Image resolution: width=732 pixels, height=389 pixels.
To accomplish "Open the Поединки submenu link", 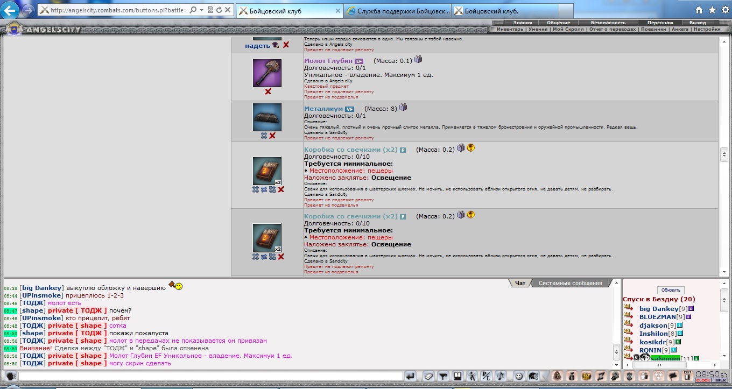I will coord(653,29).
